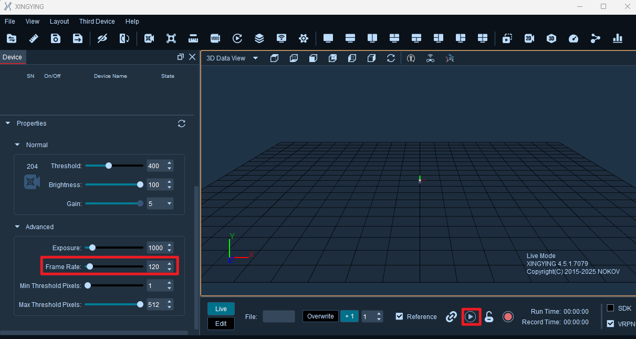Open the Third Device menu
The width and height of the screenshot is (636, 339).
coord(97,22)
